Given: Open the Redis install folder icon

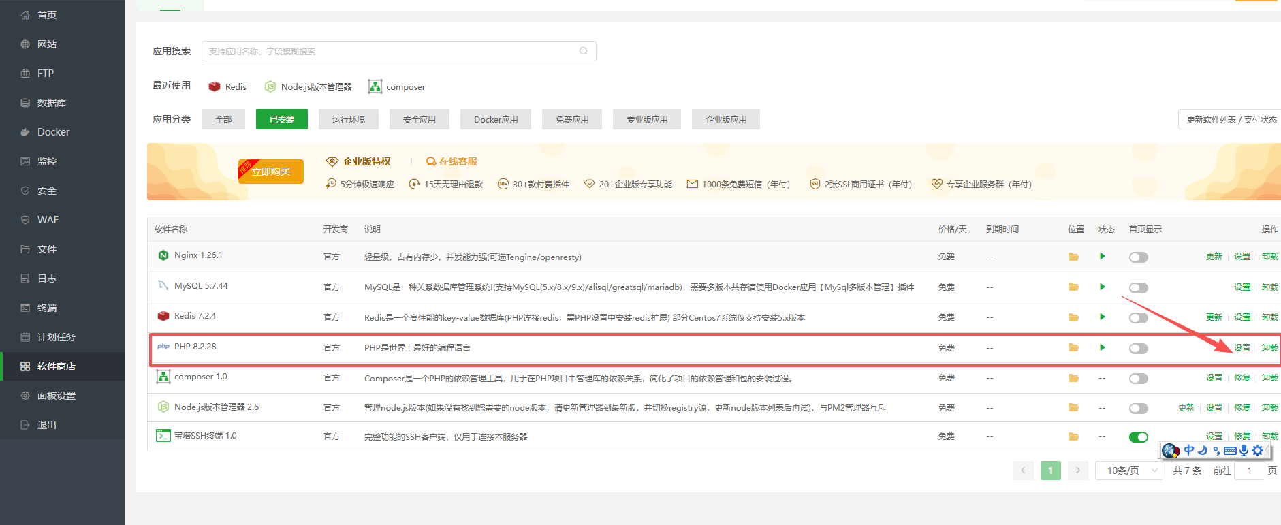Looking at the screenshot, I should point(1073,317).
